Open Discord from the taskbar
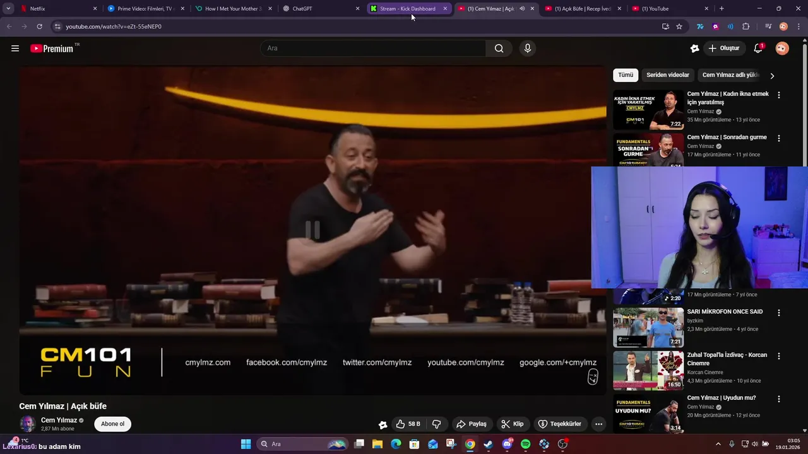 click(x=507, y=444)
